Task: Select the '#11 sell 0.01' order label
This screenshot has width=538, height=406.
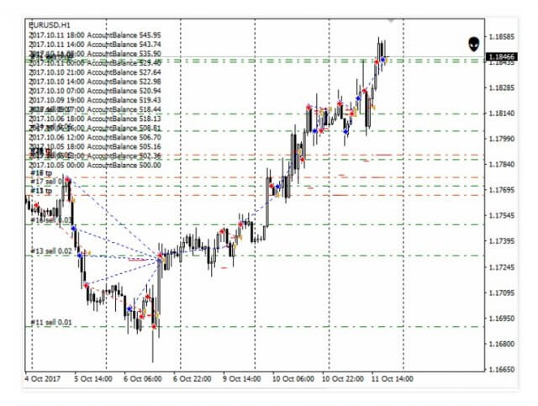Action: [51, 323]
